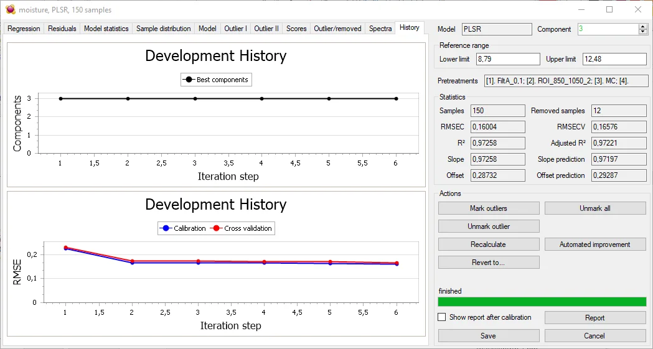Click the Recalculate button
Image resolution: width=653 pixels, height=349 pixels.
point(489,244)
